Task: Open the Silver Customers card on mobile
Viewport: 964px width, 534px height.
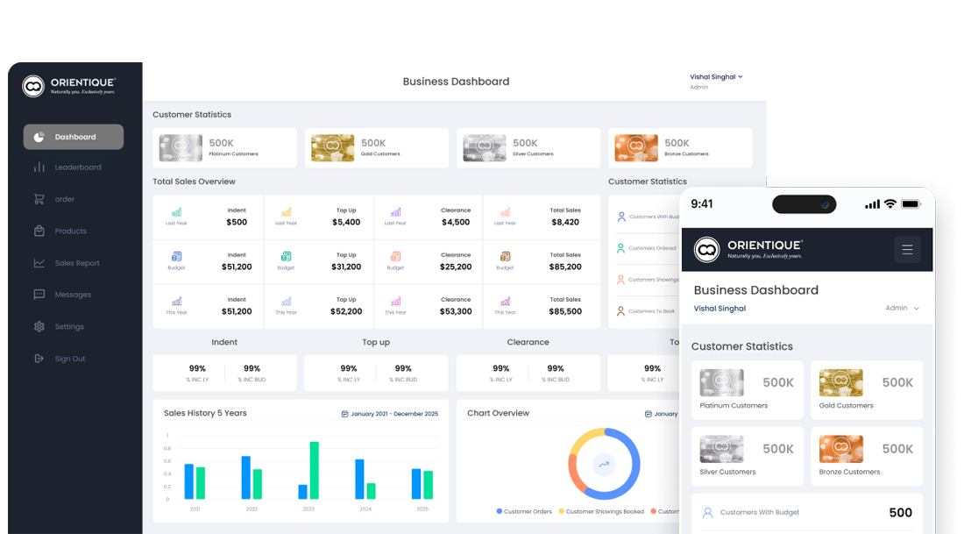Action: [x=747, y=457]
